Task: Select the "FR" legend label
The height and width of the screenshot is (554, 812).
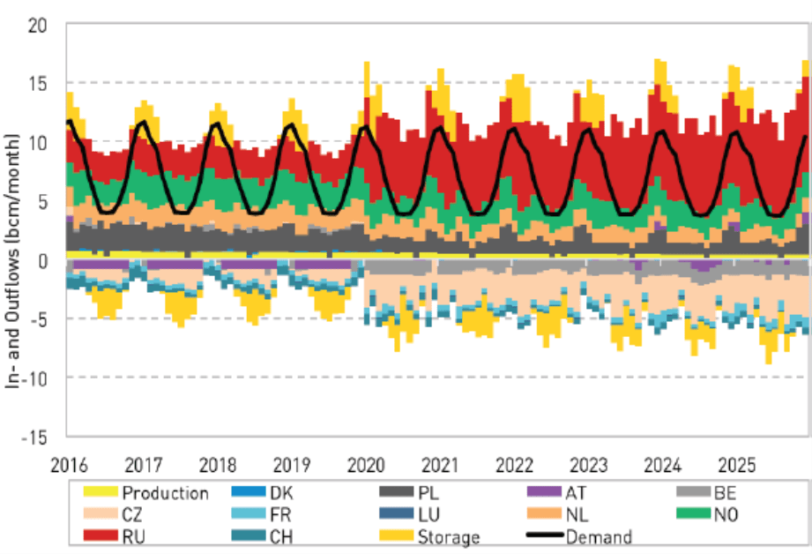Action: coord(281,514)
